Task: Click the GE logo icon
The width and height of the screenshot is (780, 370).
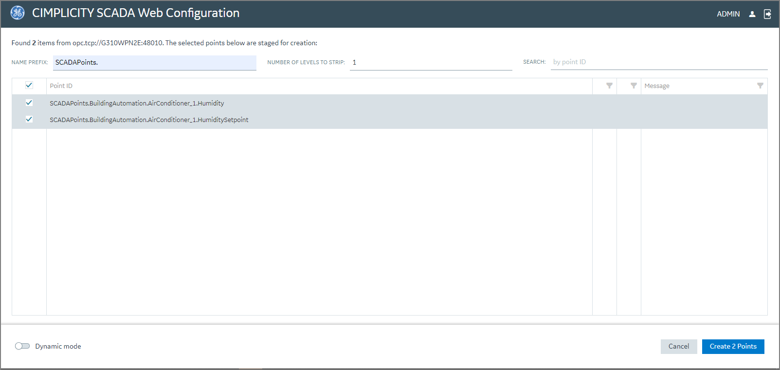Action: [18, 13]
